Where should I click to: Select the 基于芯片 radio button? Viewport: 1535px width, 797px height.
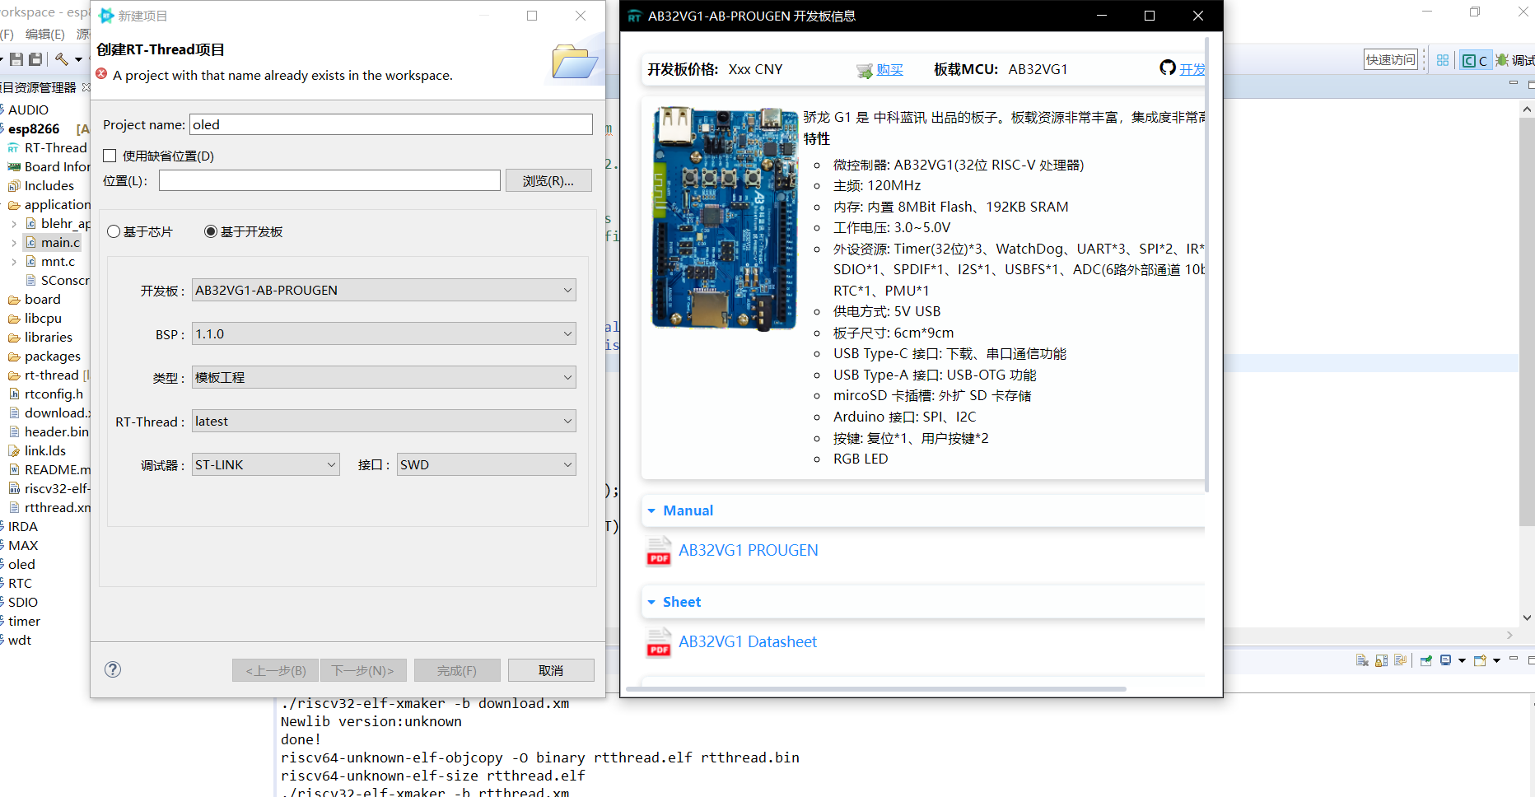point(114,231)
